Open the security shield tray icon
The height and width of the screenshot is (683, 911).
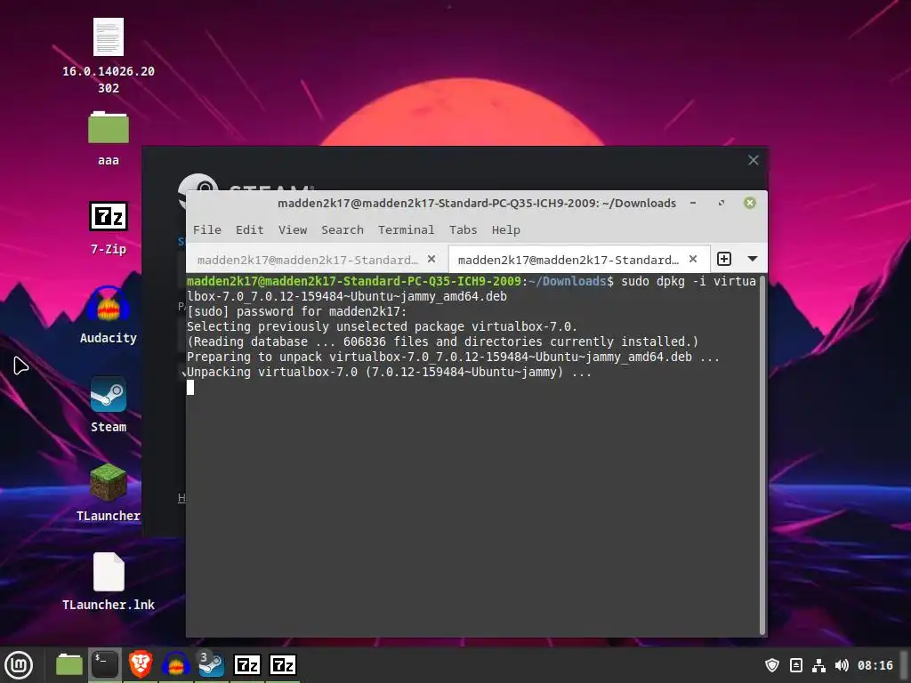click(x=771, y=665)
